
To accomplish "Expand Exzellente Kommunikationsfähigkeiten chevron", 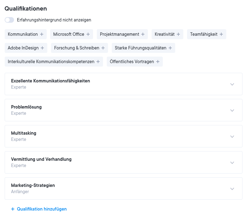I will point(232,84).
